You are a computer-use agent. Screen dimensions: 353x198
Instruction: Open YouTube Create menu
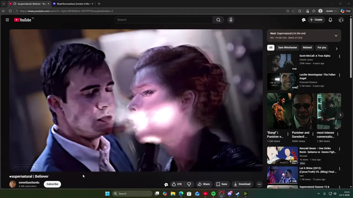point(316,20)
